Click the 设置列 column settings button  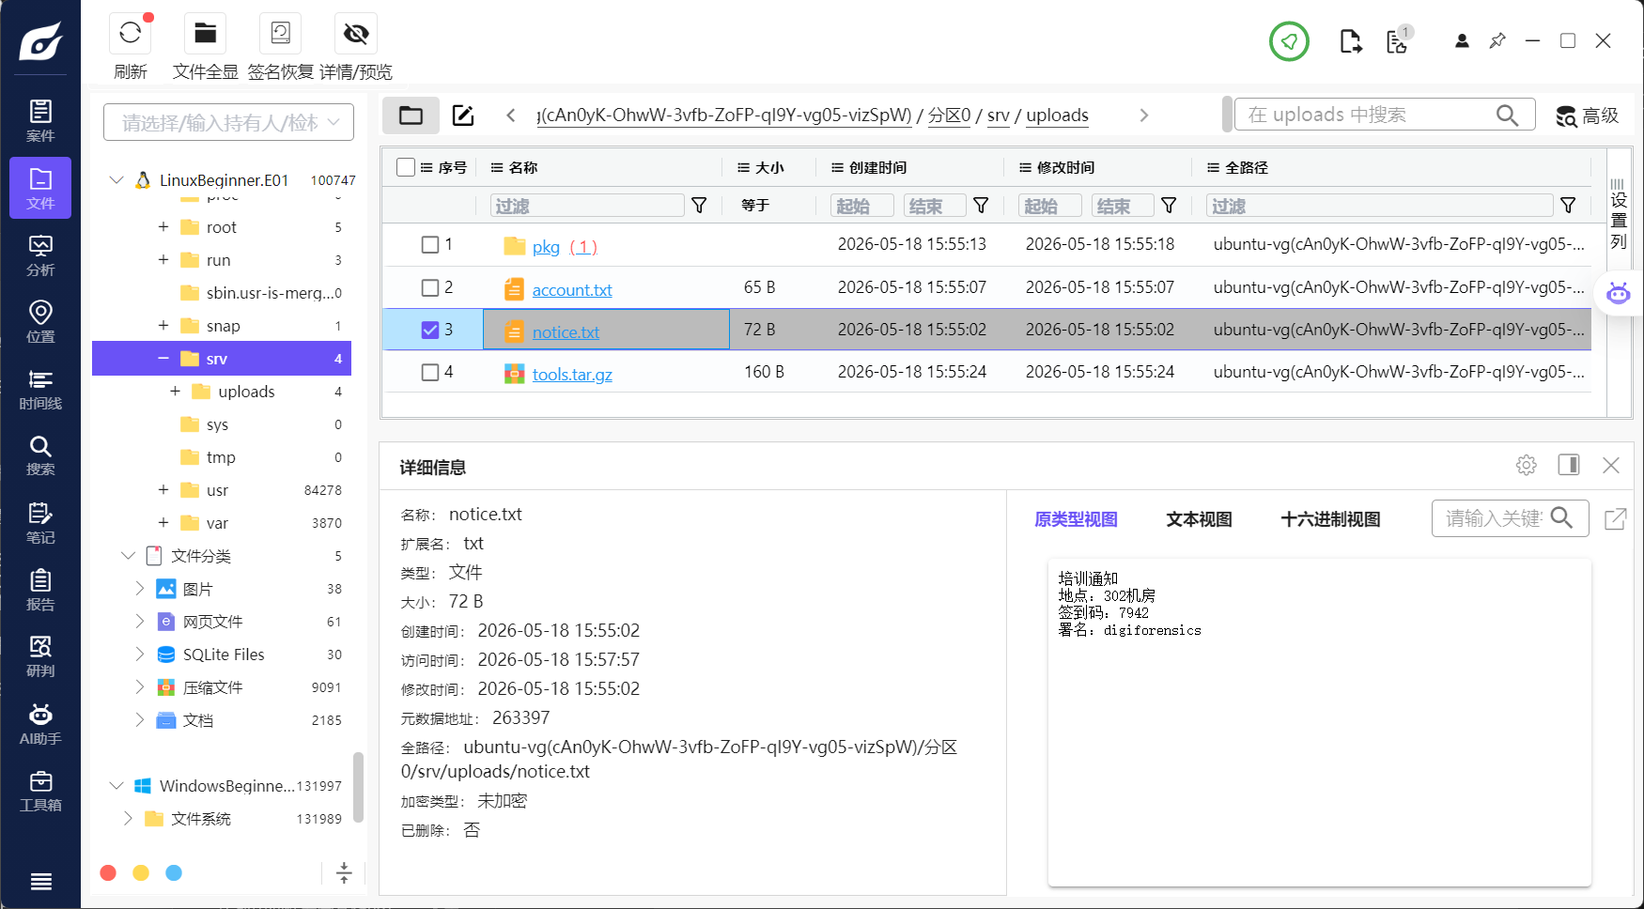[1619, 213]
